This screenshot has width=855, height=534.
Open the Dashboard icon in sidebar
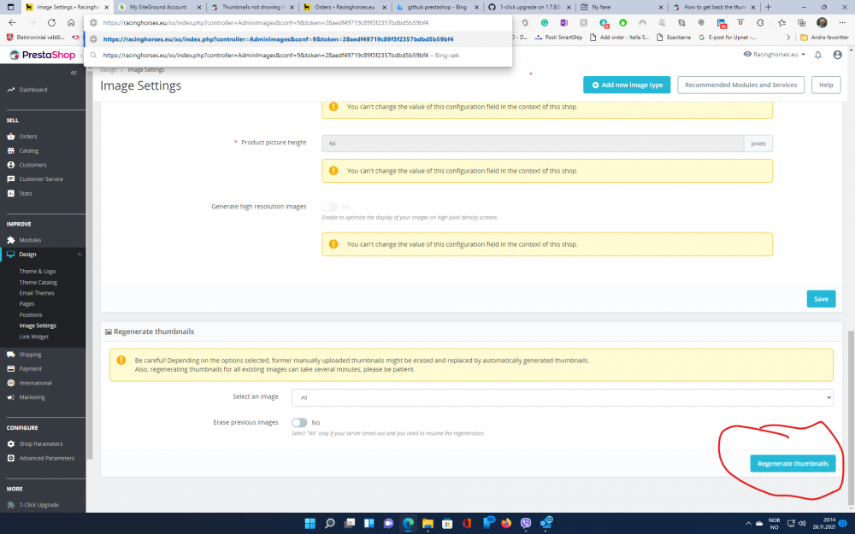11,90
